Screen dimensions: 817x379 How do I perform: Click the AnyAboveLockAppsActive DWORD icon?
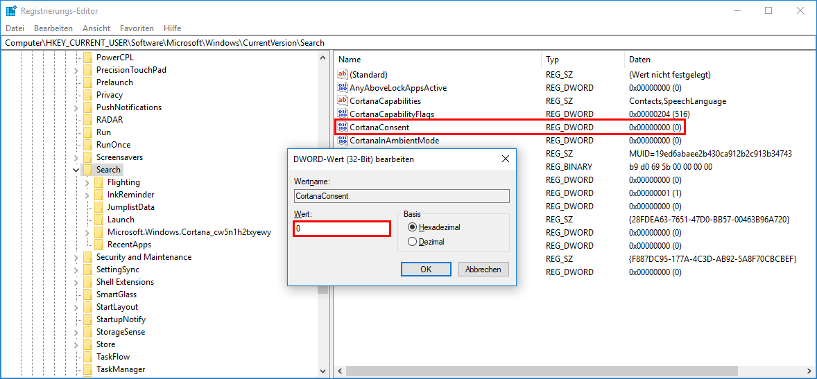343,87
